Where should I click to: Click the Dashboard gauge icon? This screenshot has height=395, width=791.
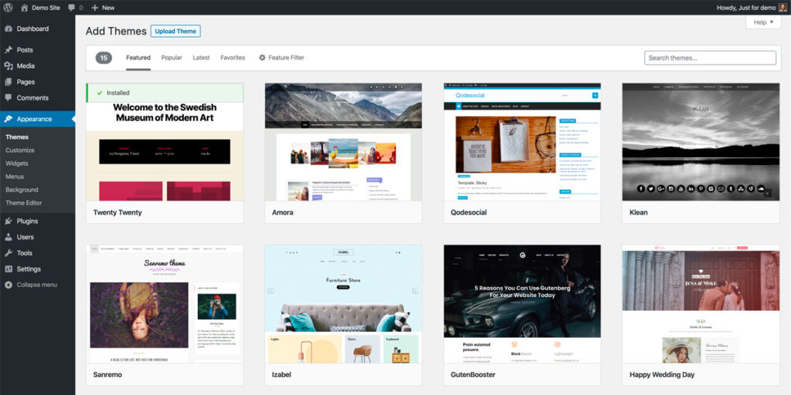pos(8,29)
